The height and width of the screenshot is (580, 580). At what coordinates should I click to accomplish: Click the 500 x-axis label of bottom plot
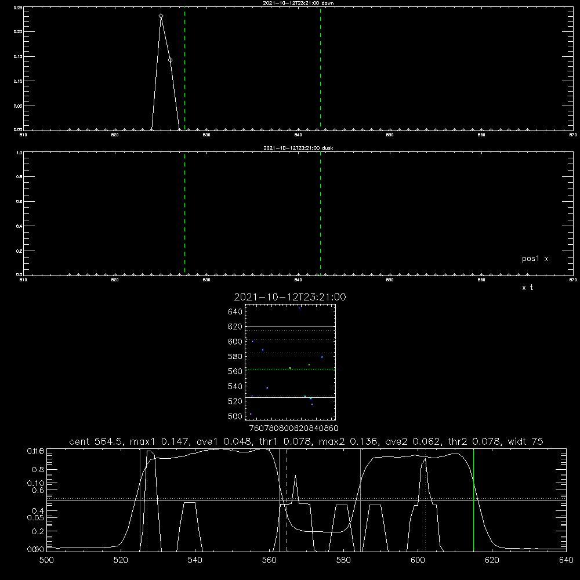coord(46,560)
